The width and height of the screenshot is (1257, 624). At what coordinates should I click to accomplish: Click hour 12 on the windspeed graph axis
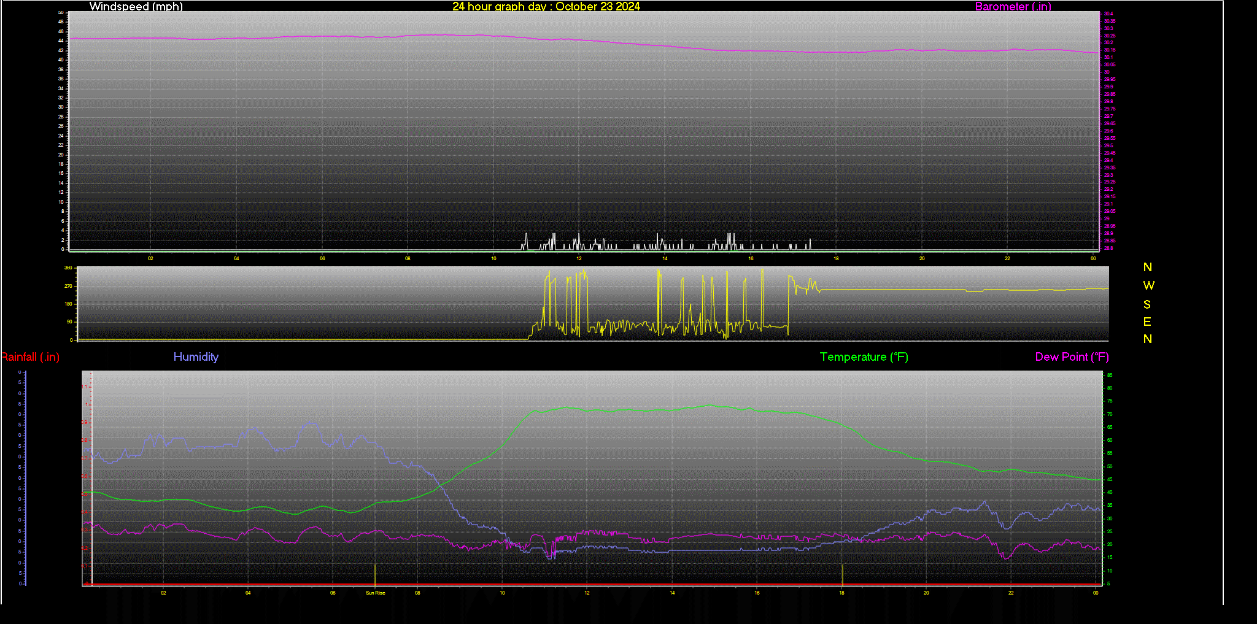[x=579, y=258]
